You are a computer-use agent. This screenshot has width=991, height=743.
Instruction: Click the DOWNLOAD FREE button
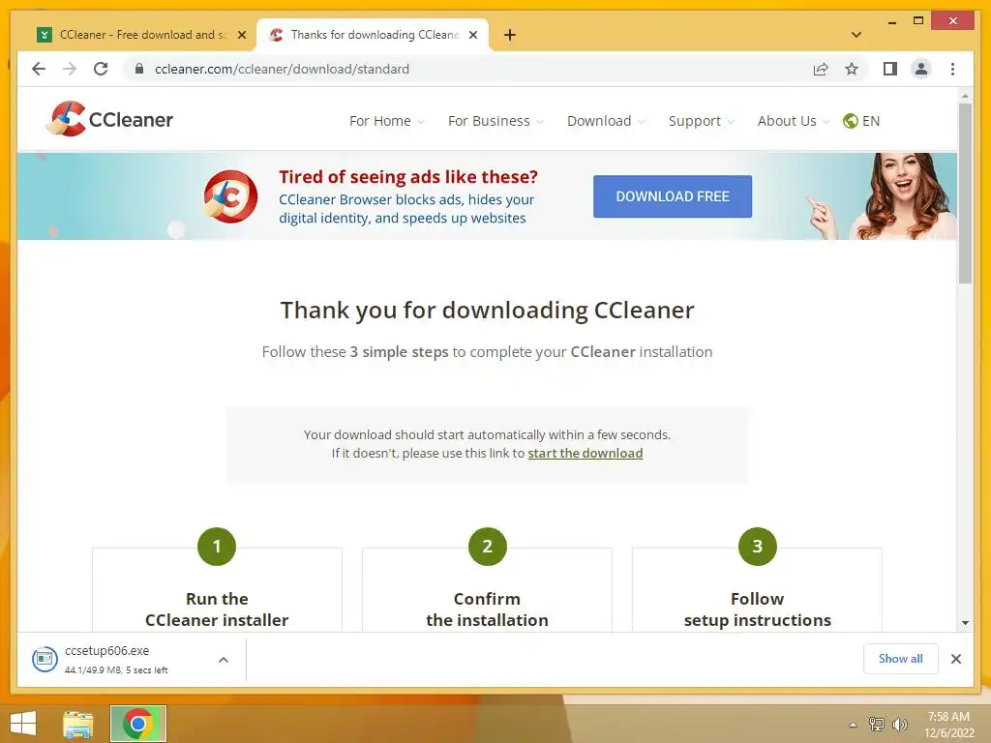[673, 196]
